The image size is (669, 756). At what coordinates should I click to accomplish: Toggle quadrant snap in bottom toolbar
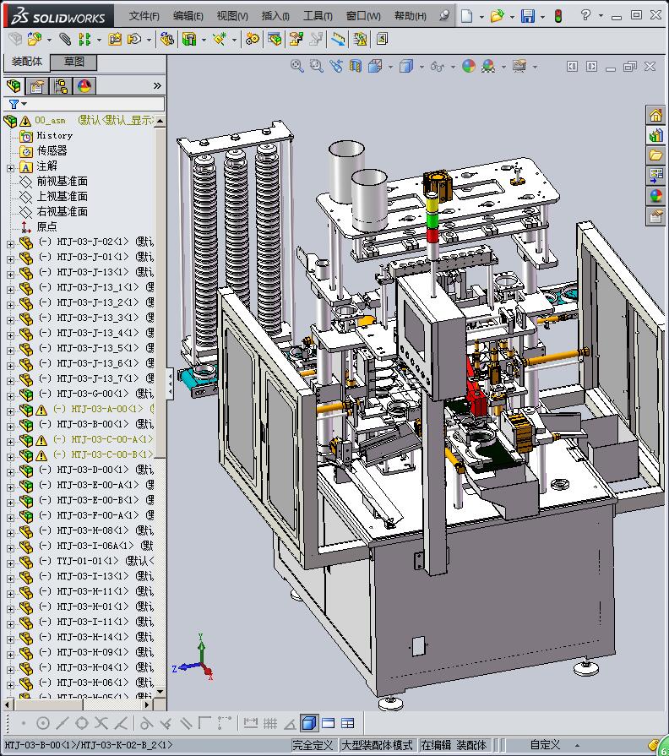82,723
